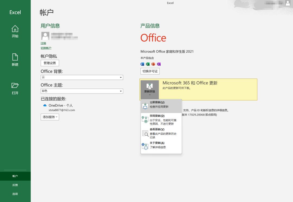Select 立即更新(U) menu entry
This screenshot has height=202, width=293.
pyautogui.click(x=161, y=106)
